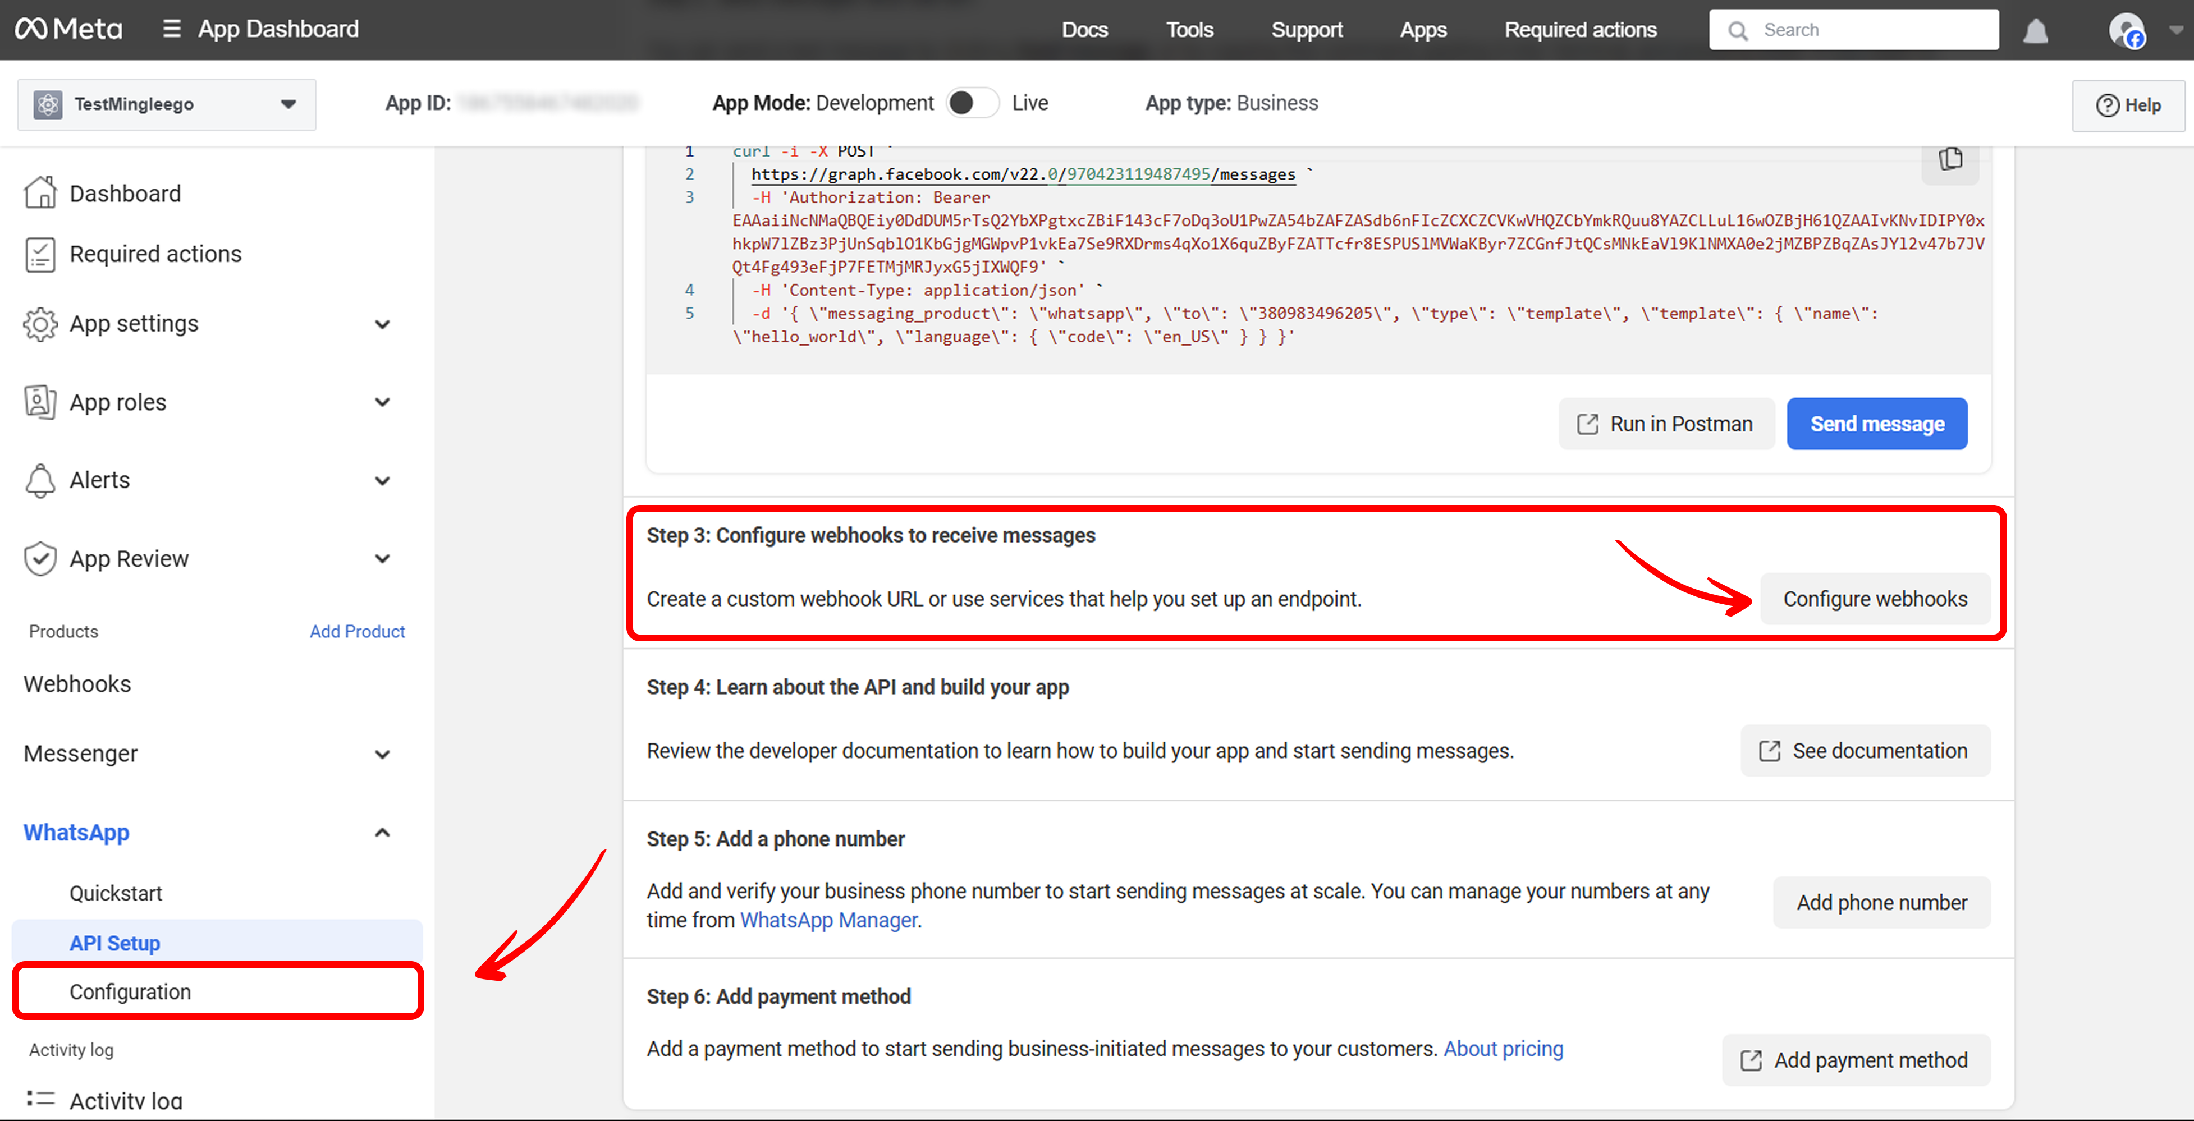Viewport: 2194px width, 1121px height.
Task: Open the profile avatar menu
Action: [2127, 31]
